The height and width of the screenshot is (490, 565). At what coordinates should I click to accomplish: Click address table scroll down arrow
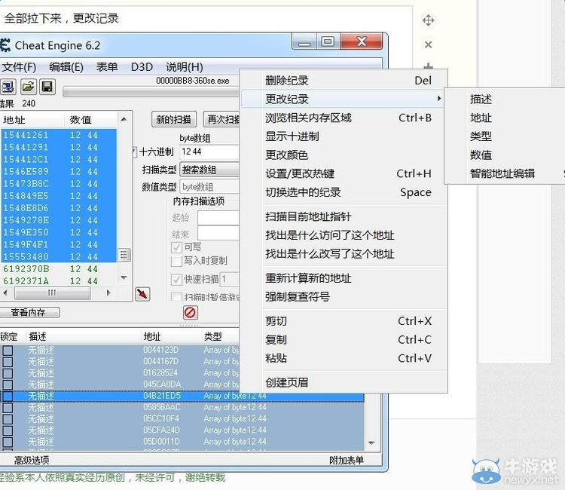pos(372,443)
